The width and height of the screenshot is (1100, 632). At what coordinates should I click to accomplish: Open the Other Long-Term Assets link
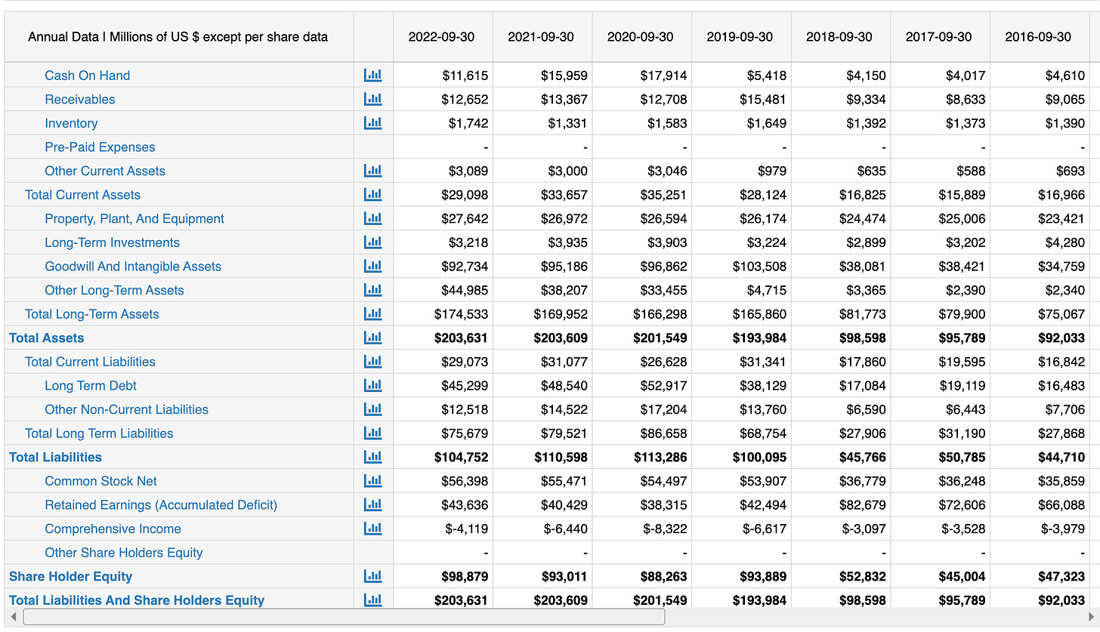click(x=114, y=290)
